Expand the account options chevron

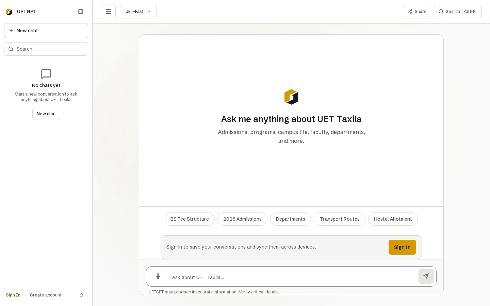tap(81, 295)
